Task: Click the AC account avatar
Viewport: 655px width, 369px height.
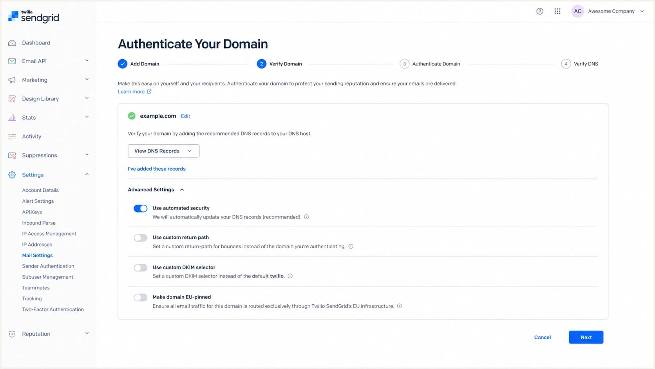Action: [578, 11]
